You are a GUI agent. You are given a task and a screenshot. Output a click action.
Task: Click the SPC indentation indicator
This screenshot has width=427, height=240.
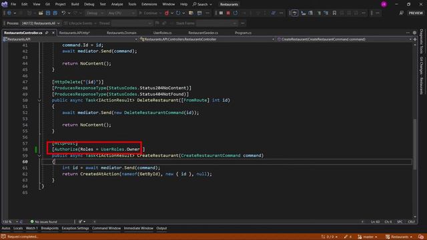(x=400, y=222)
